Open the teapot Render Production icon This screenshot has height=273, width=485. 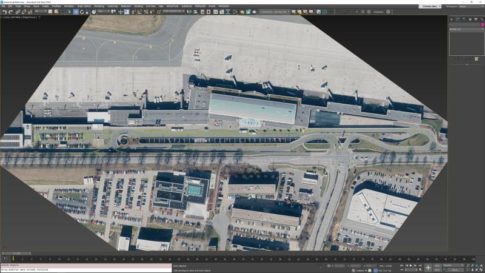point(254,12)
